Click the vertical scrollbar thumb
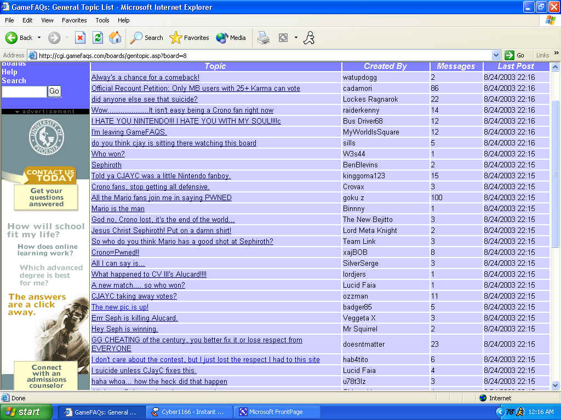The height and width of the screenshot is (420, 561). point(555,174)
